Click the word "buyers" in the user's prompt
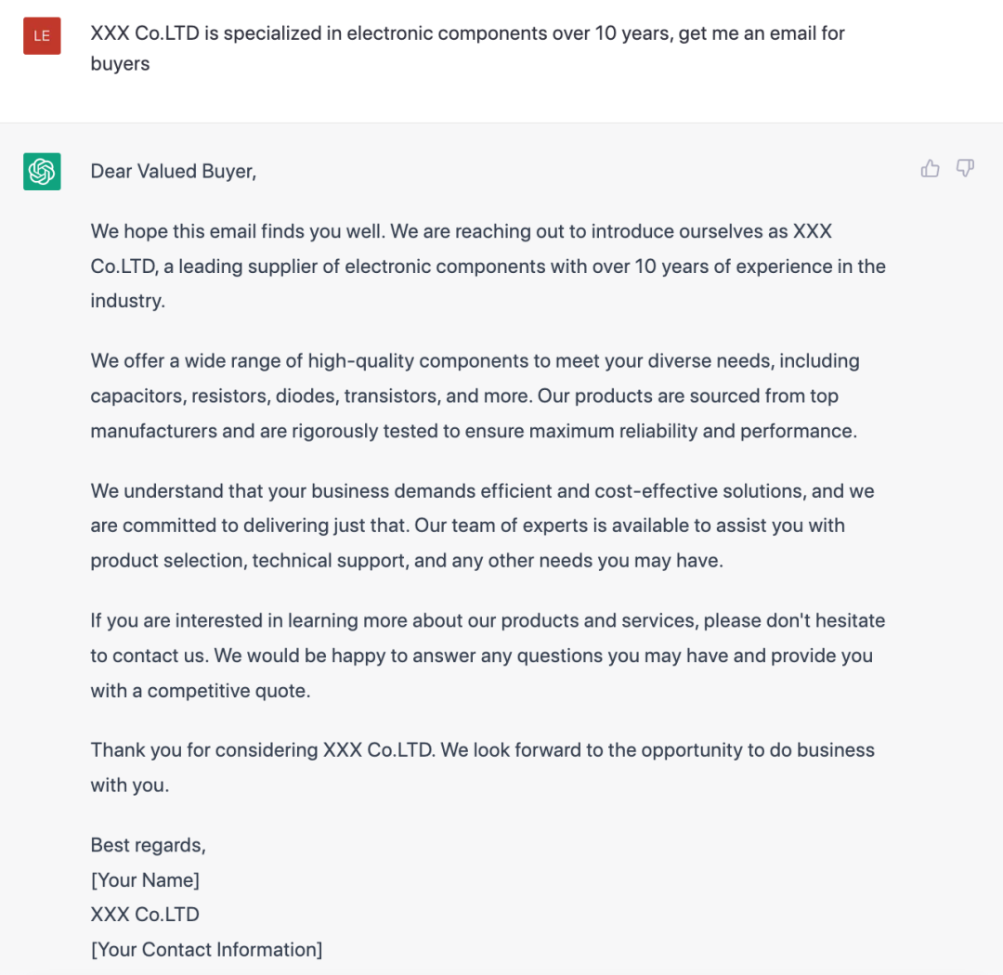 (120, 64)
